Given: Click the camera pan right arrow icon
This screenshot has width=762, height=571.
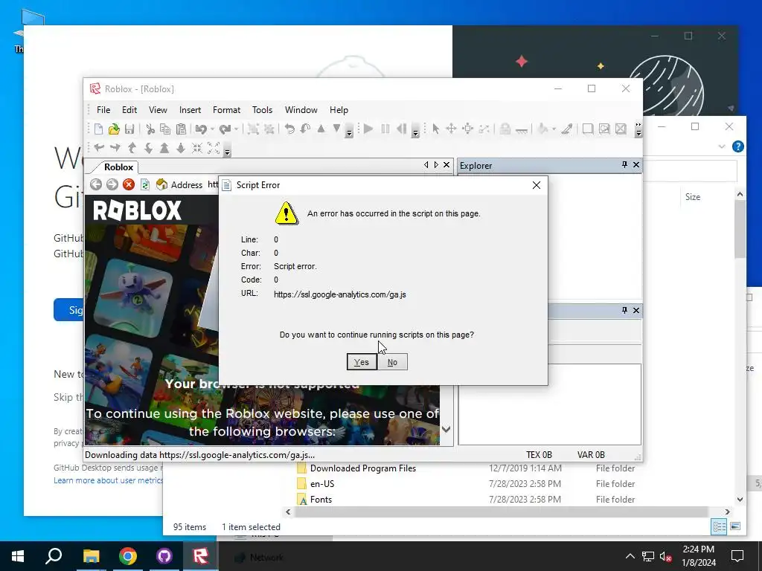Looking at the screenshot, I should tap(115, 148).
